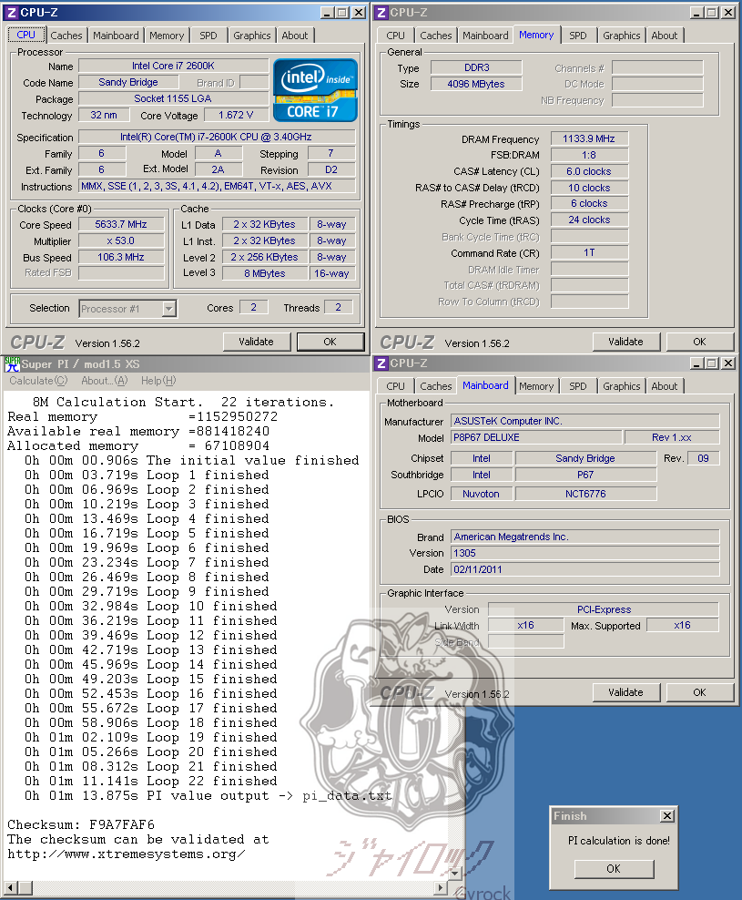This screenshot has height=900, width=742.
Task: Open About tab in Memory window
Action: point(664,36)
